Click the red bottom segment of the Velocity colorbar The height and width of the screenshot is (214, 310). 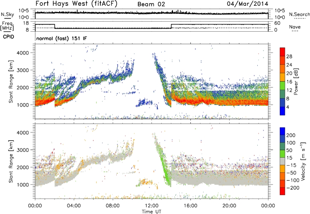[x=282, y=191]
